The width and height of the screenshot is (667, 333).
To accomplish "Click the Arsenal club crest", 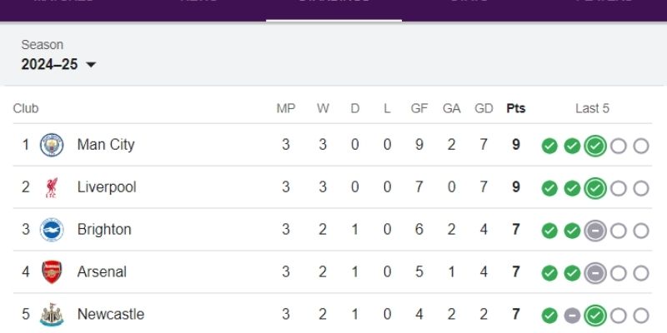I will [x=52, y=272].
